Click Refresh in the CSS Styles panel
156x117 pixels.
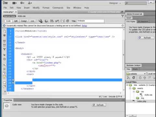coord(146,38)
